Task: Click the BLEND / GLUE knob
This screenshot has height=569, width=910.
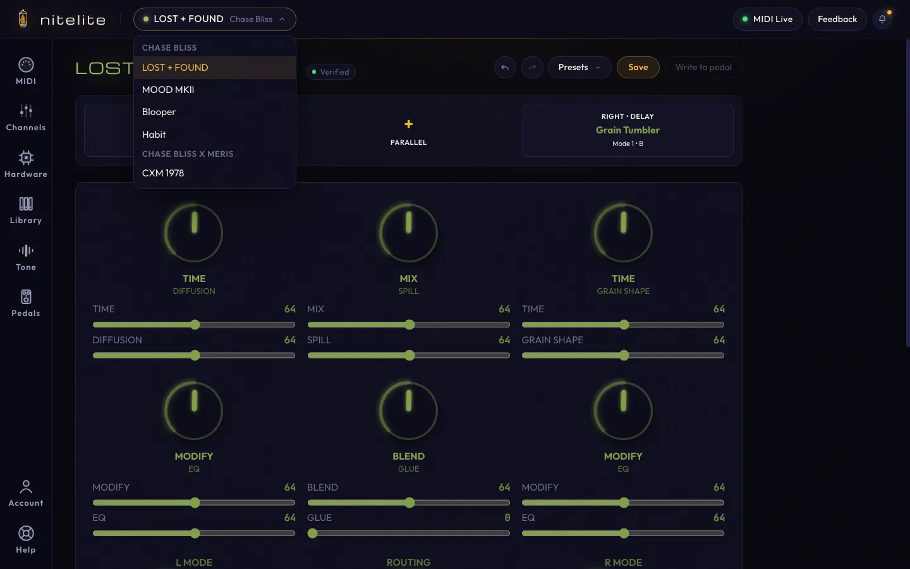Action: click(x=408, y=411)
